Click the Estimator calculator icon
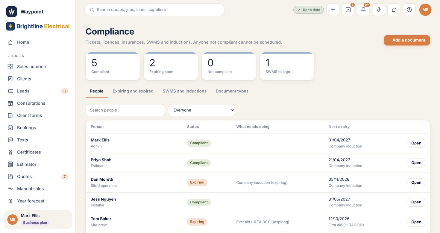The image size is (440, 233). pos(10,164)
